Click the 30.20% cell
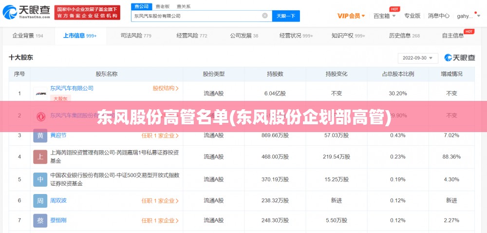This screenshot has height=233, width=487. pos(398,93)
